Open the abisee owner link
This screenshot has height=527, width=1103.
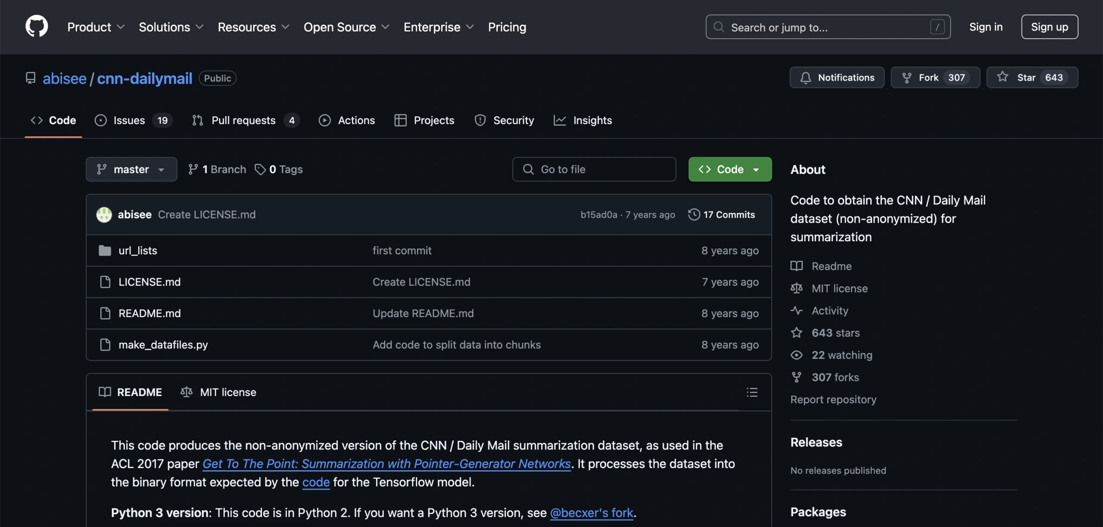coord(65,78)
